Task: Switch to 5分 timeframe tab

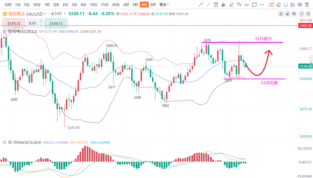Action: (x=27, y=4)
